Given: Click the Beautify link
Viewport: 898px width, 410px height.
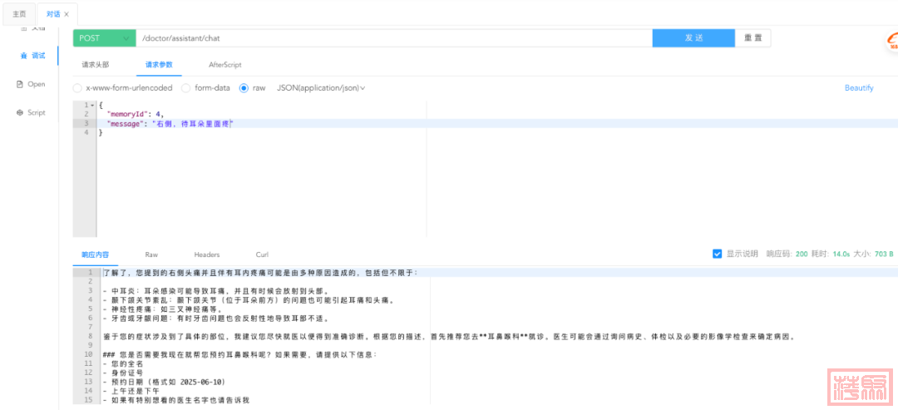Looking at the screenshot, I should tap(859, 87).
